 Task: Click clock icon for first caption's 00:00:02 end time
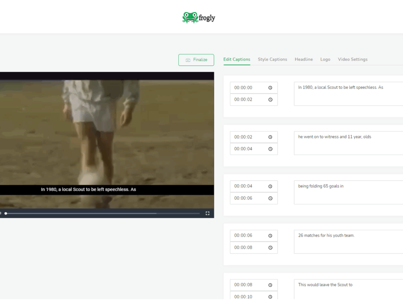click(x=270, y=100)
